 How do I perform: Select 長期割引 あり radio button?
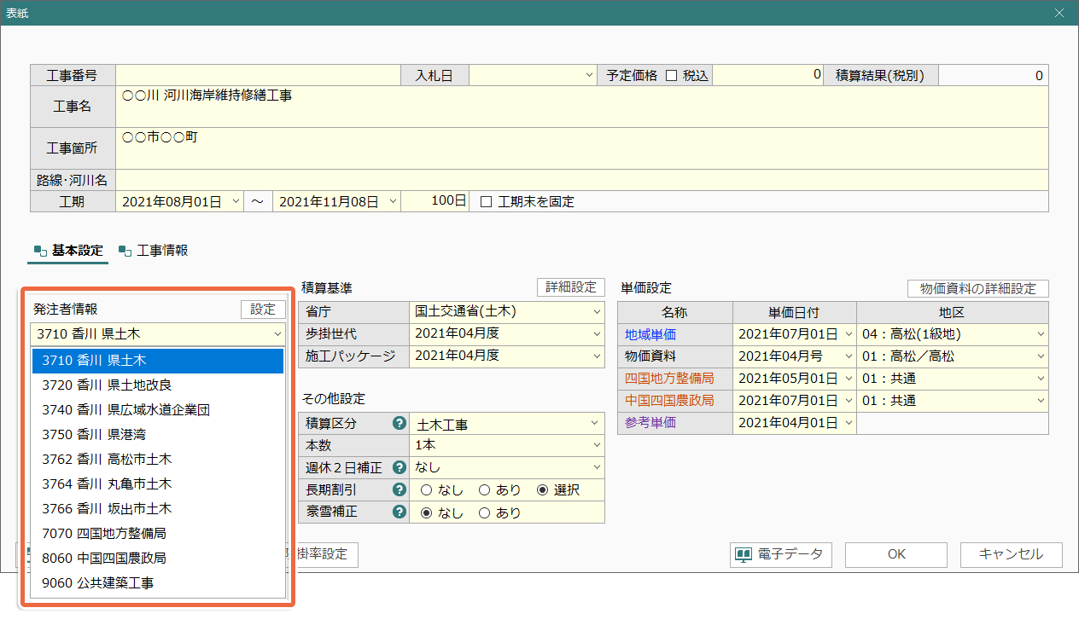click(x=484, y=490)
